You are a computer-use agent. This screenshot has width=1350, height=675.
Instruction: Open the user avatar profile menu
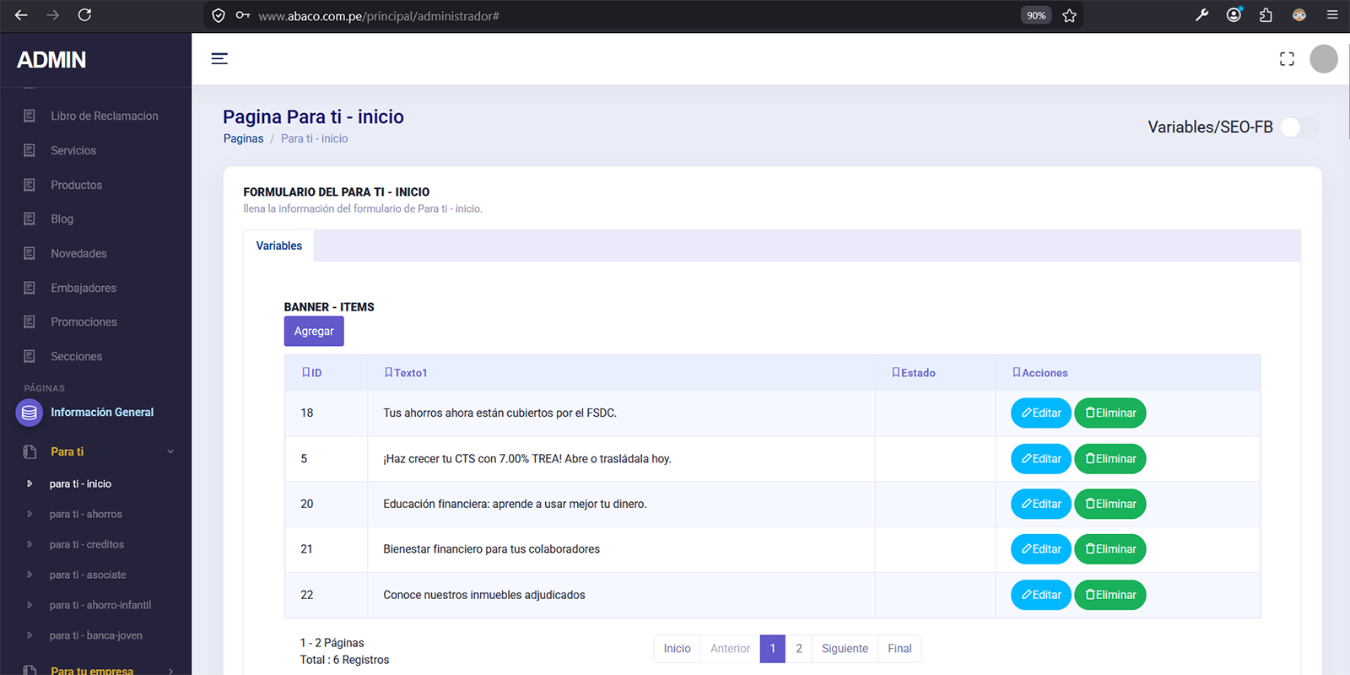(x=1323, y=59)
